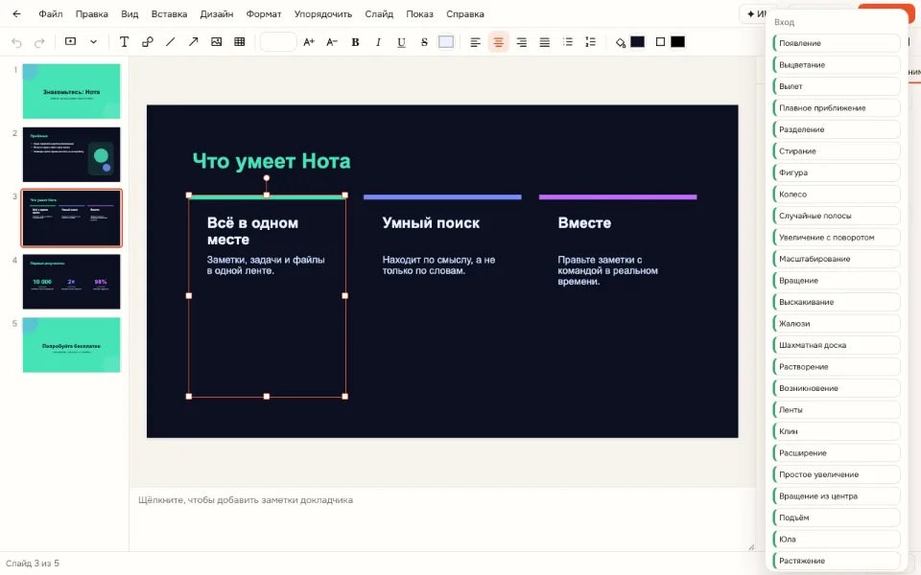
Task: Select slide 5 thumbnail Попробуйте бесплатно
Action: (72, 345)
